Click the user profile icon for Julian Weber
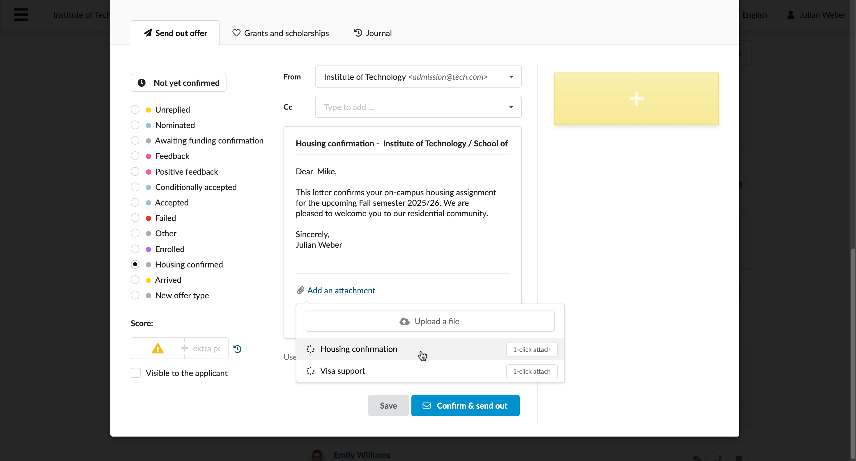 [x=791, y=15]
